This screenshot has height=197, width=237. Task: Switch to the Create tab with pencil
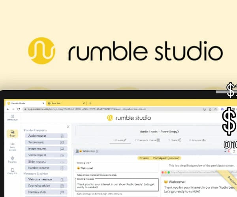tap(120, 140)
